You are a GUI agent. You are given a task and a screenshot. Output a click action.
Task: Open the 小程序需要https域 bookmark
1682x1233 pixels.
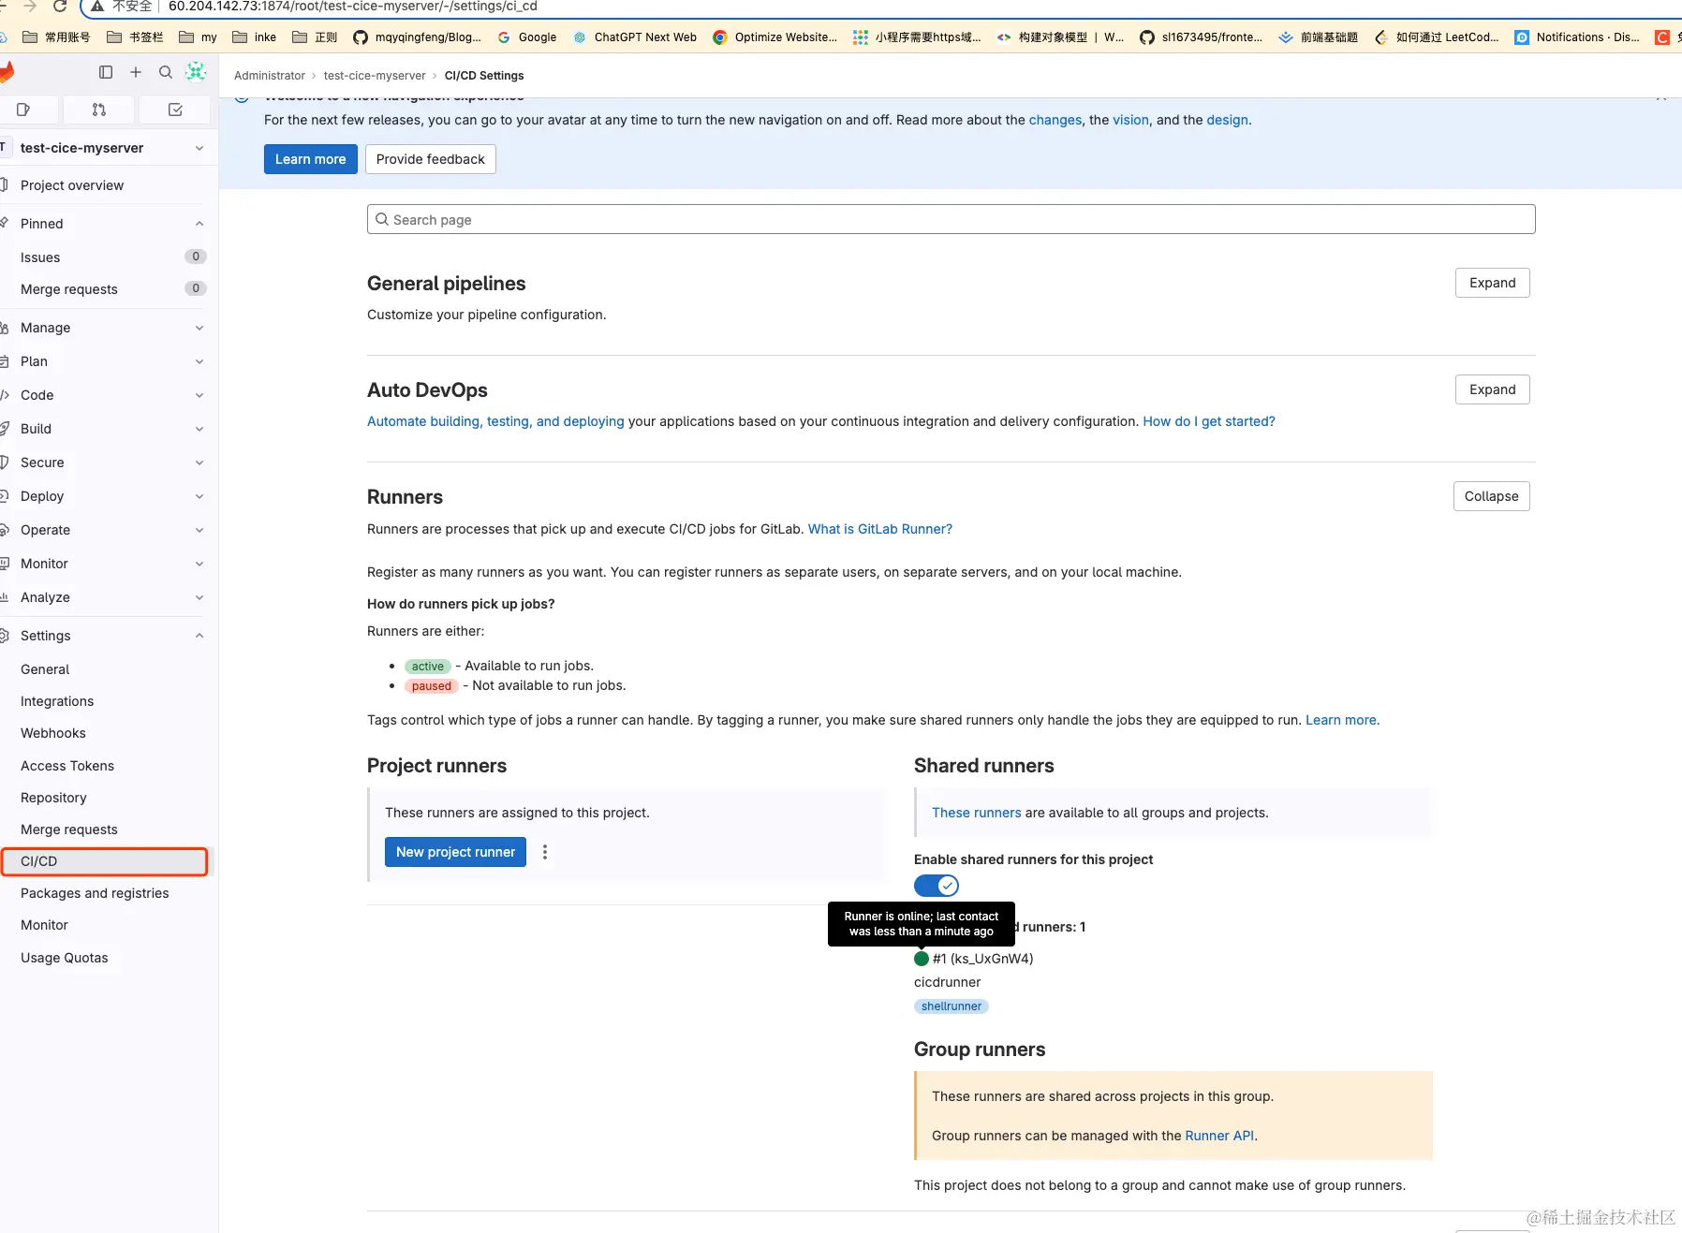917,37
